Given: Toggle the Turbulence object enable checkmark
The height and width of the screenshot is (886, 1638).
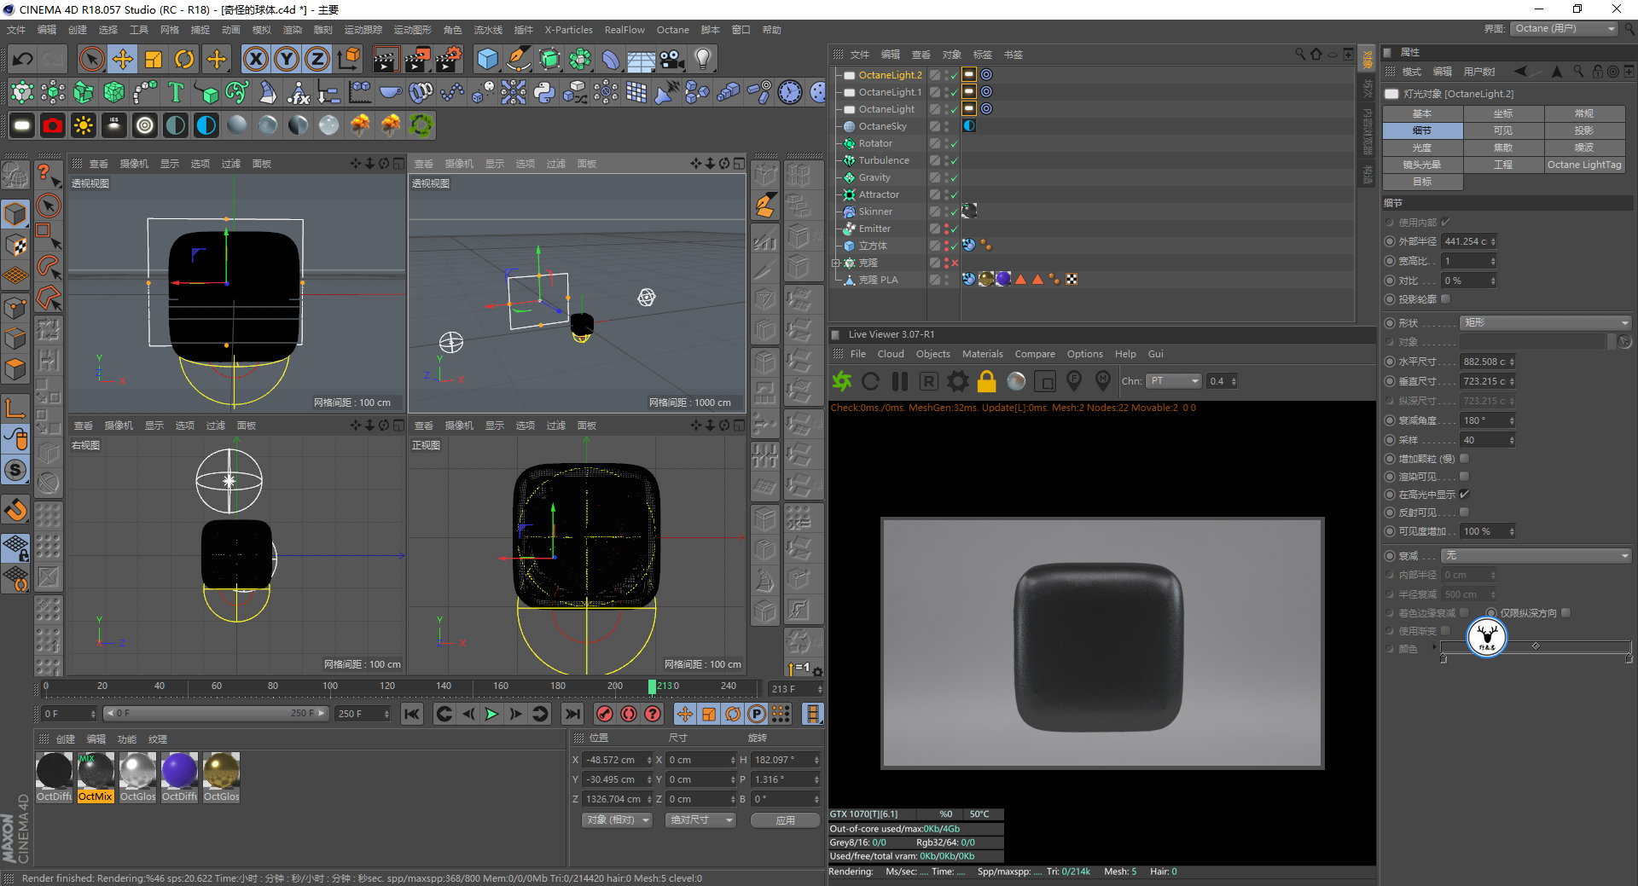Looking at the screenshot, I should pyautogui.click(x=954, y=160).
